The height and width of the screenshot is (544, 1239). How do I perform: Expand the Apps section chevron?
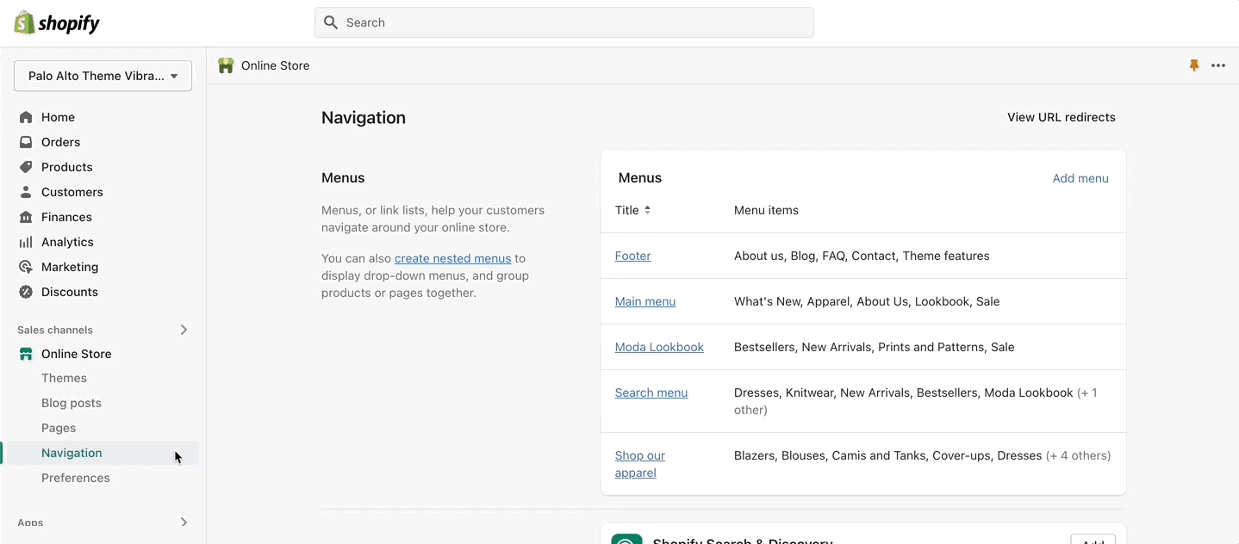184,522
